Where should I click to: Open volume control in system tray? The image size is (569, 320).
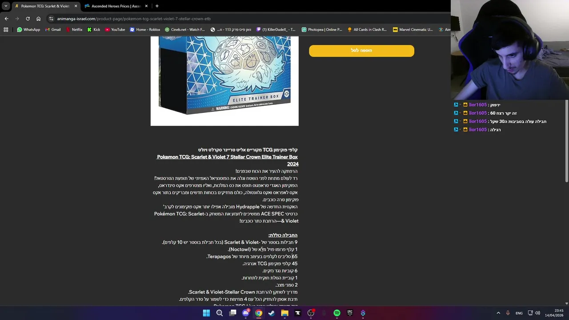coord(537,313)
